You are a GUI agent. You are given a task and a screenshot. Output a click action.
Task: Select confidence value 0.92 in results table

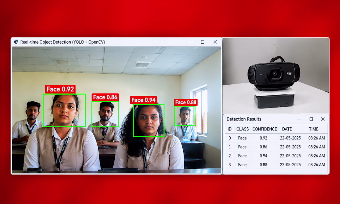tap(263, 138)
